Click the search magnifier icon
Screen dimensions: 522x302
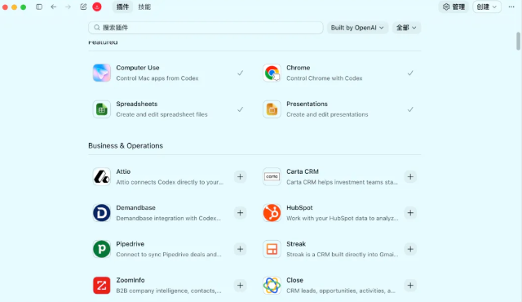point(97,28)
